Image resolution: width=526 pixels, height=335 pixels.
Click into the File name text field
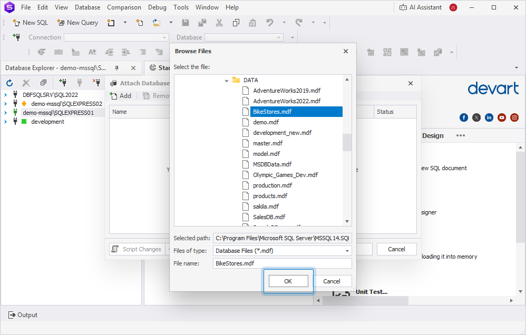pyautogui.click(x=282, y=263)
